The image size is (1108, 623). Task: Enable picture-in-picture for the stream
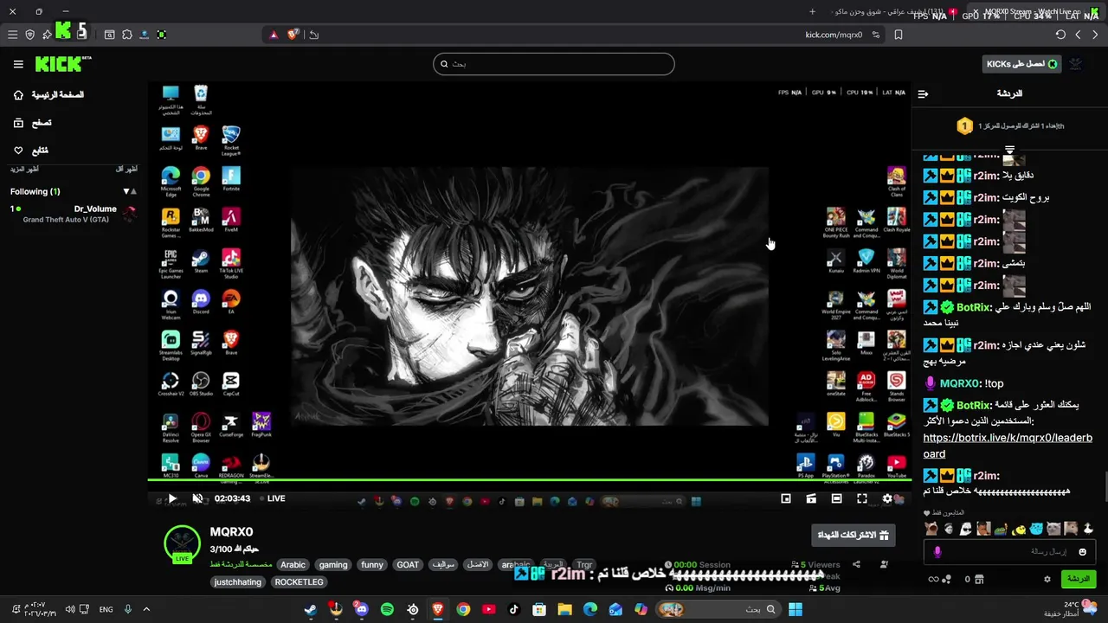[x=786, y=498]
